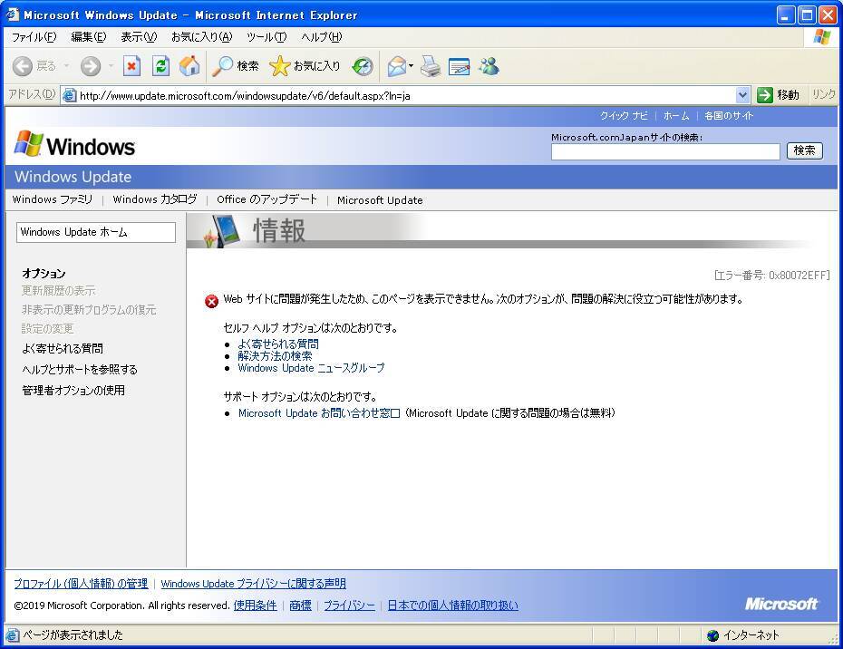Open Windows Update ニュースグループ link
The height and width of the screenshot is (649, 843).
click(311, 368)
